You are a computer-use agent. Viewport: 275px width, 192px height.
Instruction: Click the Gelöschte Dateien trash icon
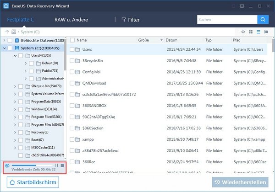[x=17, y=40]
